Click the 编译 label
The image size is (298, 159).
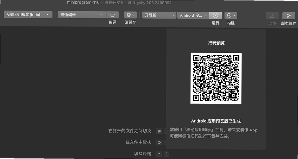coord(112,22)
